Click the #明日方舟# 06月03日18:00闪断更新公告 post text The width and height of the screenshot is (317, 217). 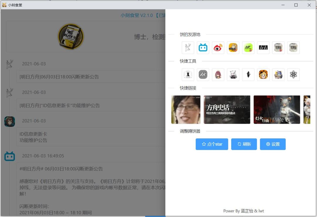pyautogui.click(x=61, y=169)
